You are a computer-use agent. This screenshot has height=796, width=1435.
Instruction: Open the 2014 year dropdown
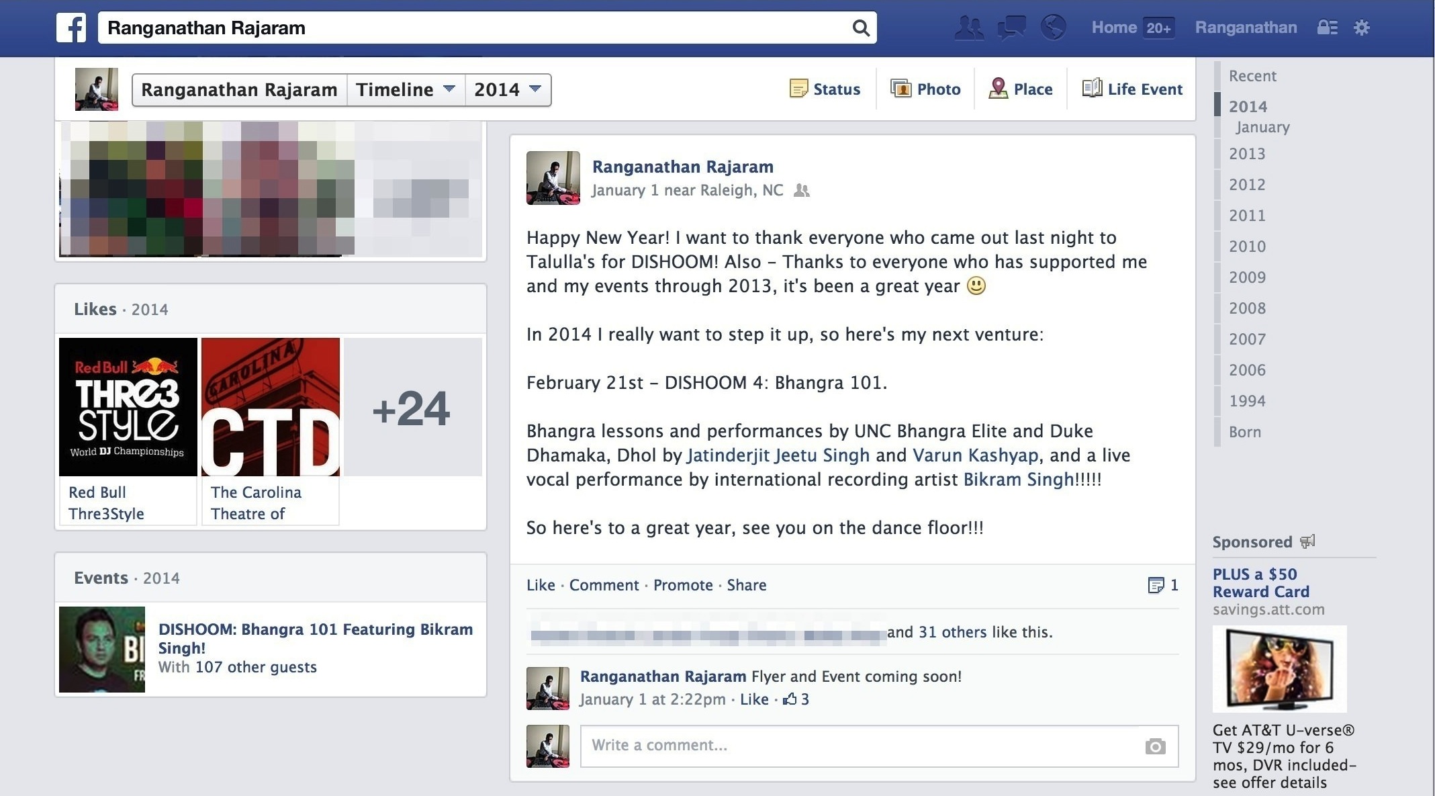click(x=508, y=90)
